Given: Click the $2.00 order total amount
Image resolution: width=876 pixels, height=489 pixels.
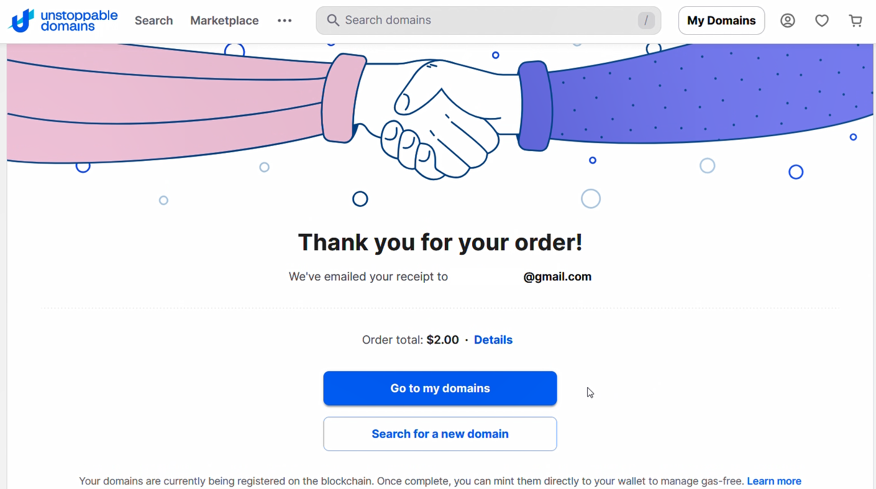Looking at the screenshot, I should click(x=443, y=340).
